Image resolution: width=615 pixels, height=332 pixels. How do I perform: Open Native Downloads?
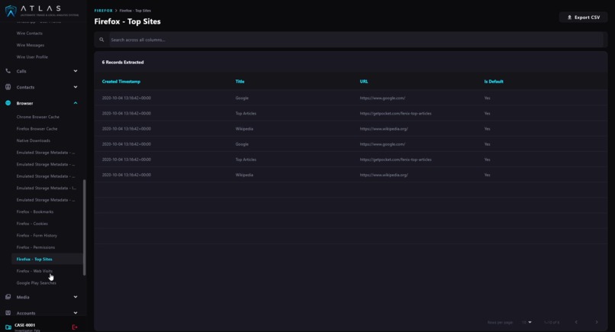coord(34,140)
